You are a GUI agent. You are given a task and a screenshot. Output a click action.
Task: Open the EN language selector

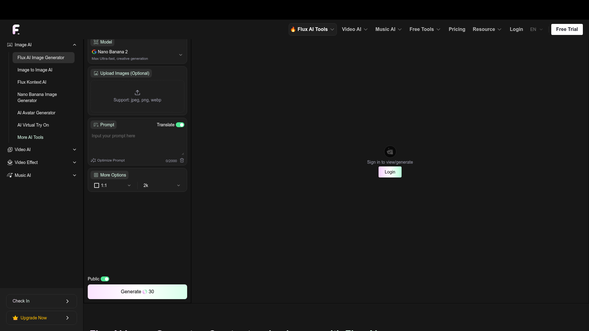click(536, 29)
